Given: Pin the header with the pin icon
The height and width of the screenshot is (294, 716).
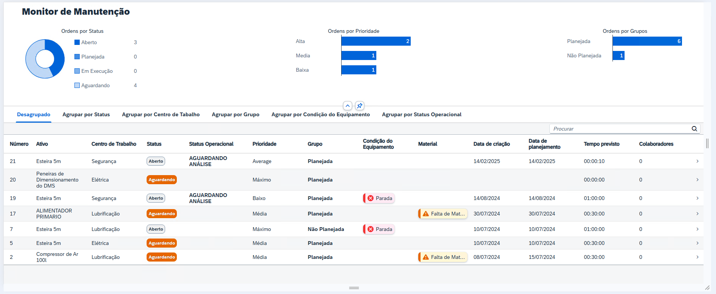Looking at the screenshot, I should point(360,106).
